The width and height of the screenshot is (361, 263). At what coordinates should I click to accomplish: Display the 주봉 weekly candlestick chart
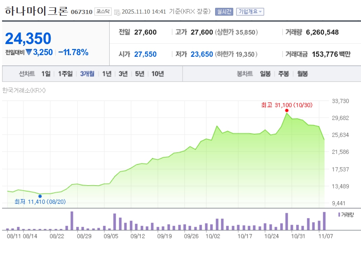tap(284, 74)
